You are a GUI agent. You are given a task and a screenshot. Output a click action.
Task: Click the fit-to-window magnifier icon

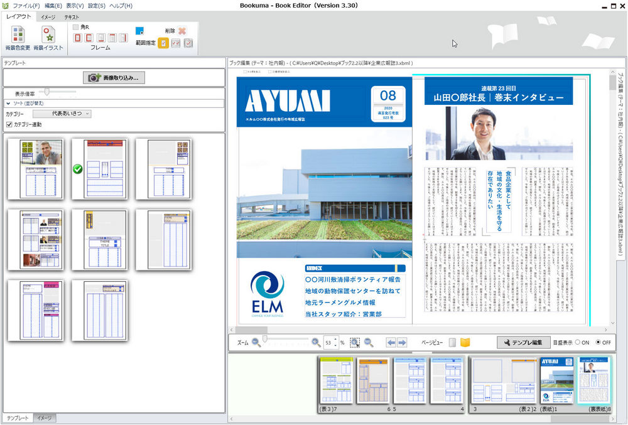369,343
